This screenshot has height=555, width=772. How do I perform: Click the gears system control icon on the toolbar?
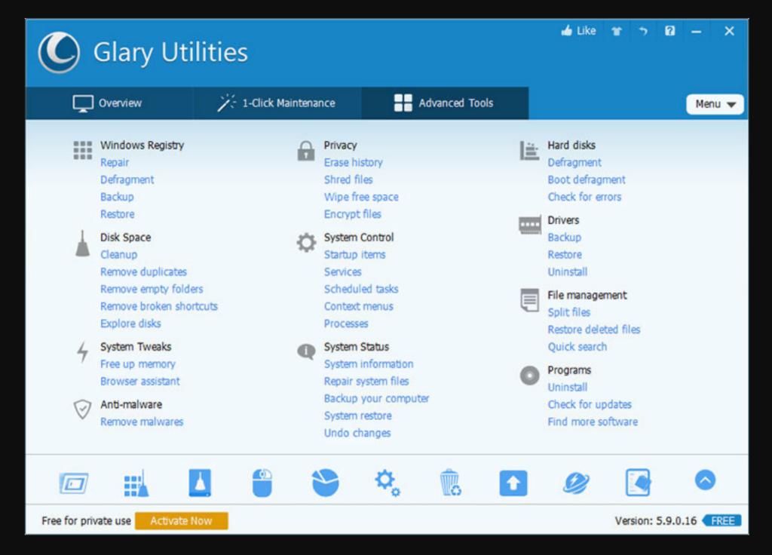[387, 483]
